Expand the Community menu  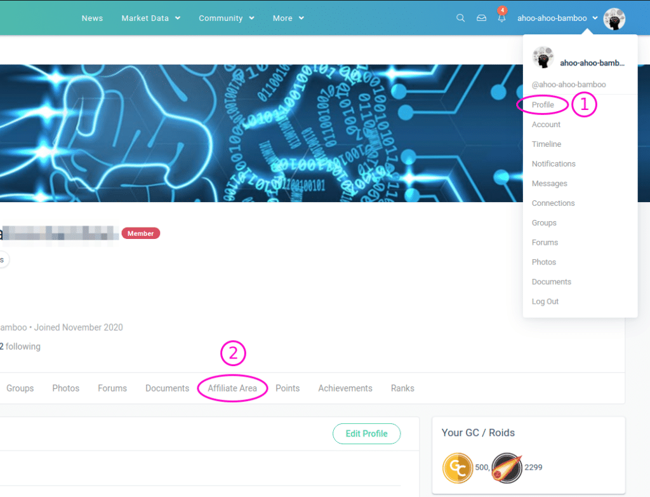click(227, 18)
